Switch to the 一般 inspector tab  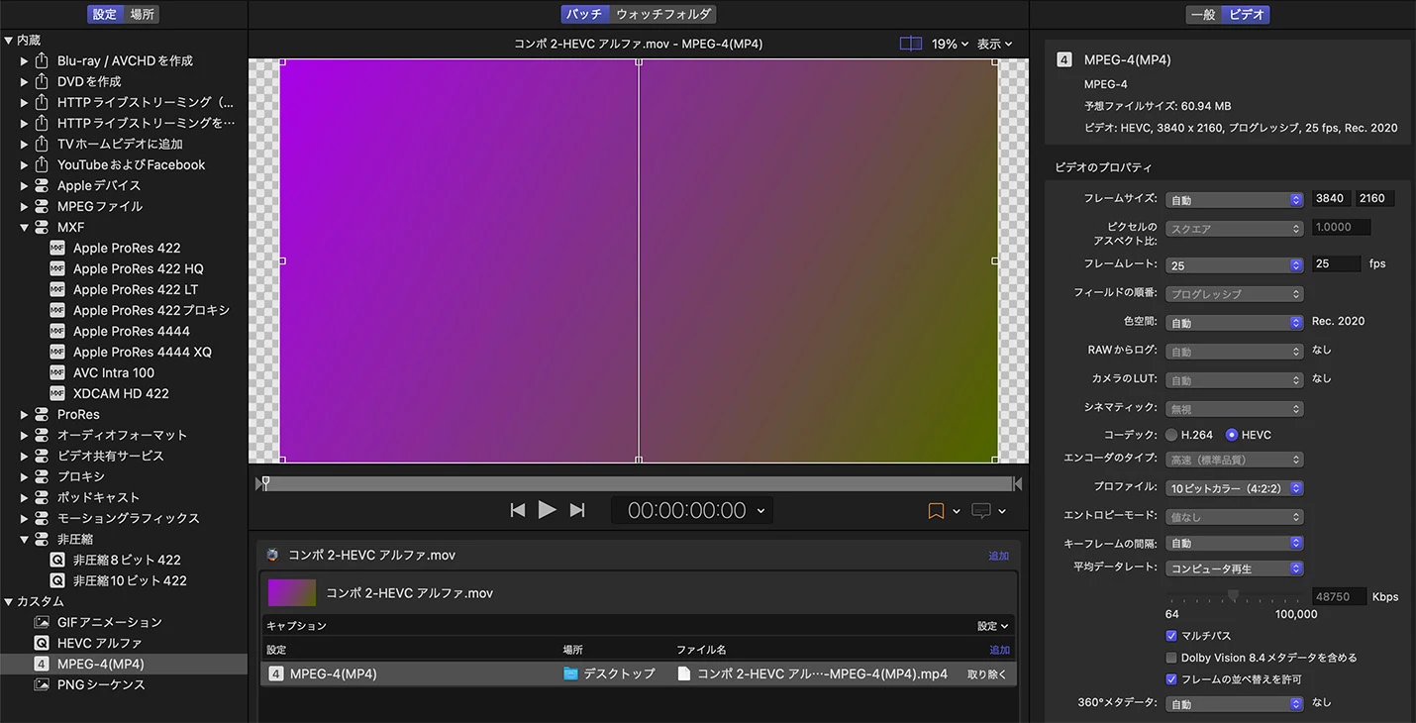click(x=1202, y=14)
